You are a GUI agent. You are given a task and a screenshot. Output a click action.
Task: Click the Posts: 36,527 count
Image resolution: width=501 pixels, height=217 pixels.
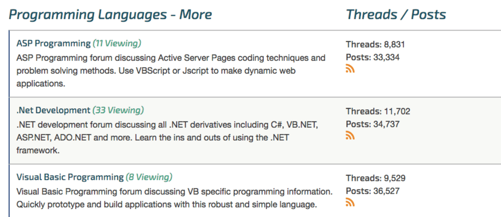(x=373, y=191)
